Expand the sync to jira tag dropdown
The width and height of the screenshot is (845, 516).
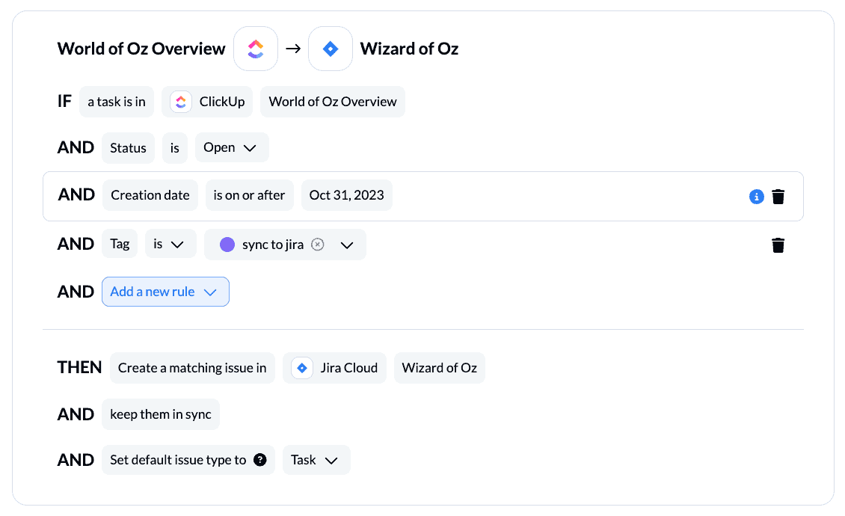(x=347, y=245)
